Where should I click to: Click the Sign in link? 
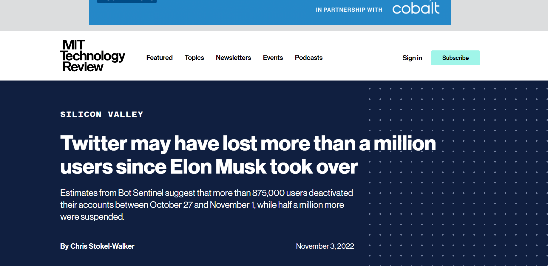click(412, 58)
